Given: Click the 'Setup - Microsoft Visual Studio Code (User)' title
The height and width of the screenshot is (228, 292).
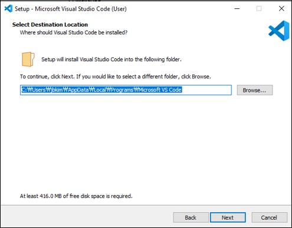Looking at the screenshot, I should [71, 9].
